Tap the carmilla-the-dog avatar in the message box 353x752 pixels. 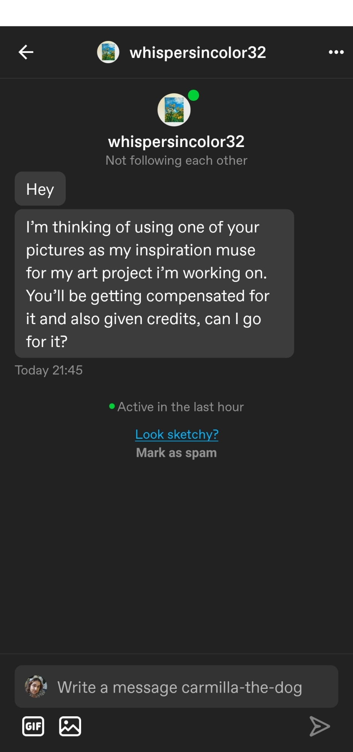click(x=36, y=687)
